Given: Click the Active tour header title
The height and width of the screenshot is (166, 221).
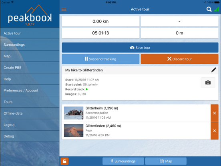Looking at the screenshot, I should 140,9.
